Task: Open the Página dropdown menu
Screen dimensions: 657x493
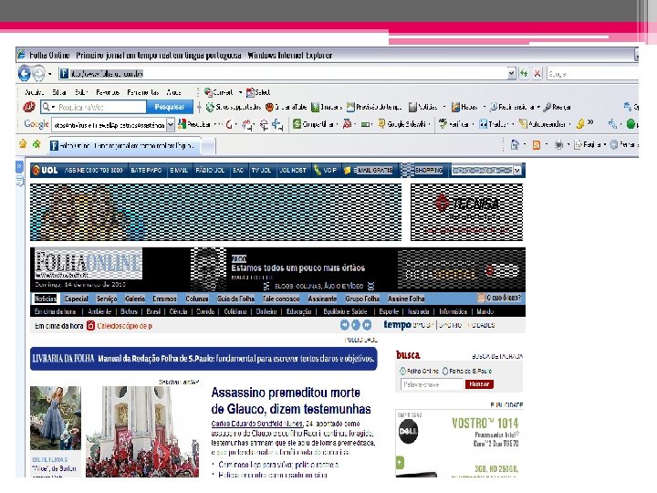Action: click(x=590, y=145)
